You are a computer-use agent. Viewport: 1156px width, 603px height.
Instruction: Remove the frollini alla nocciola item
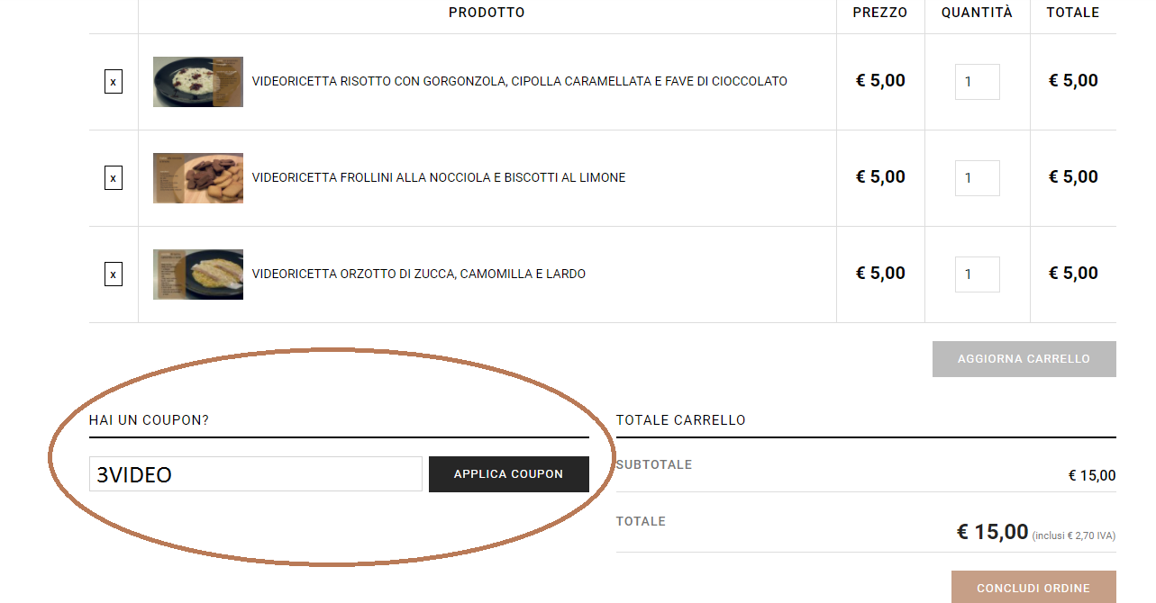(x=114, y=178)
